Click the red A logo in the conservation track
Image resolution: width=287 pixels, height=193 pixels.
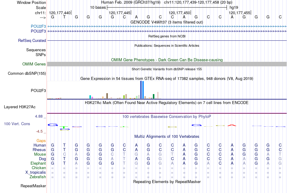(232, 125)
